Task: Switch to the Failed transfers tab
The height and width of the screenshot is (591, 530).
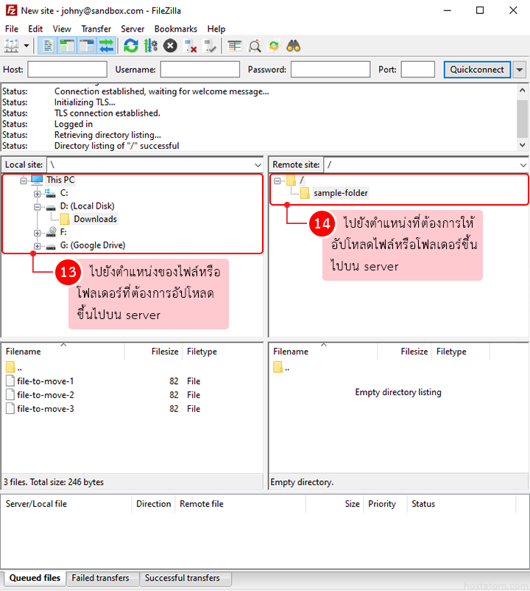Action: coord(100,578)
